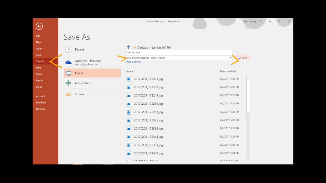Click the image icon for 20170203_172351.jpg

click(x=129, y=145)
